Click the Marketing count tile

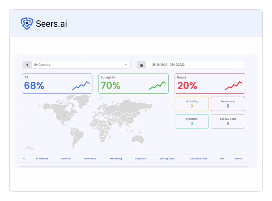pyautogui.click(x=192, y=104)
